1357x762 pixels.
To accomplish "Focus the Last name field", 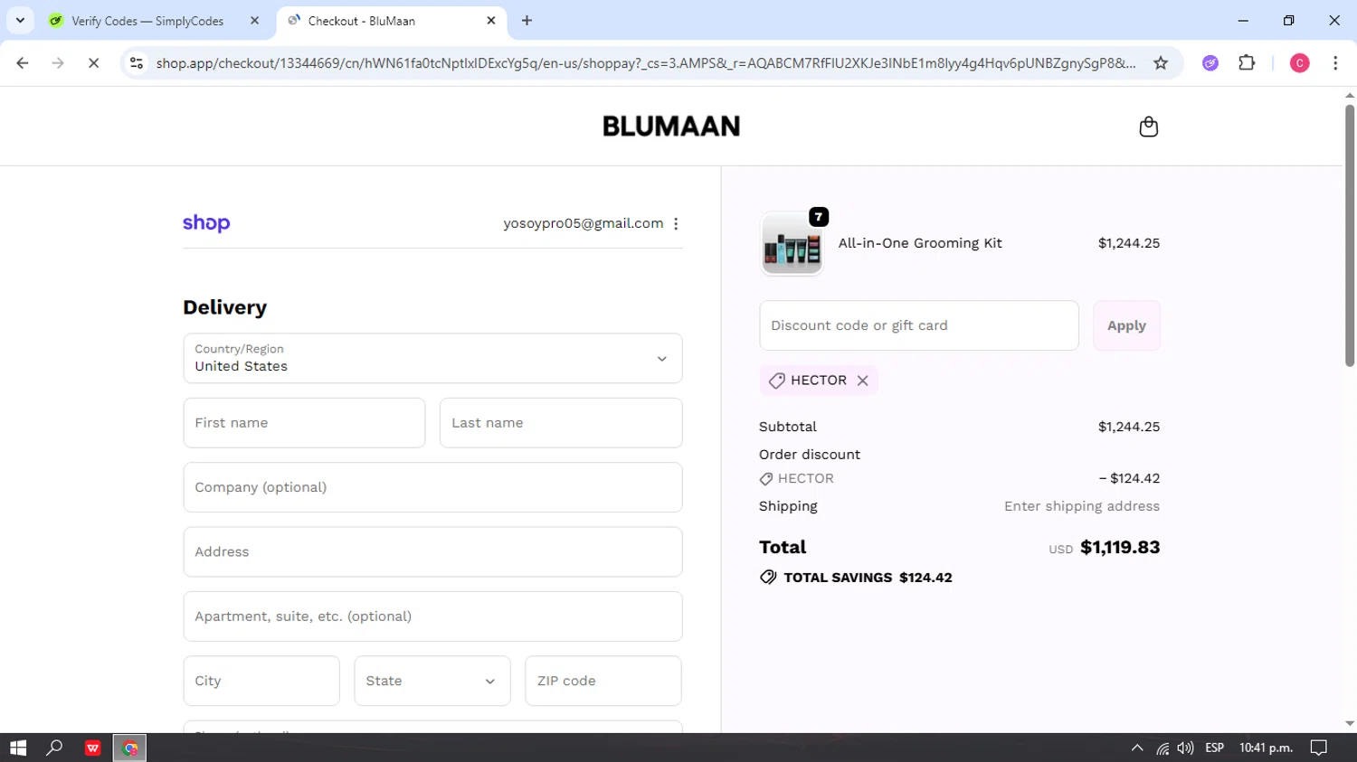I will 561,423.
